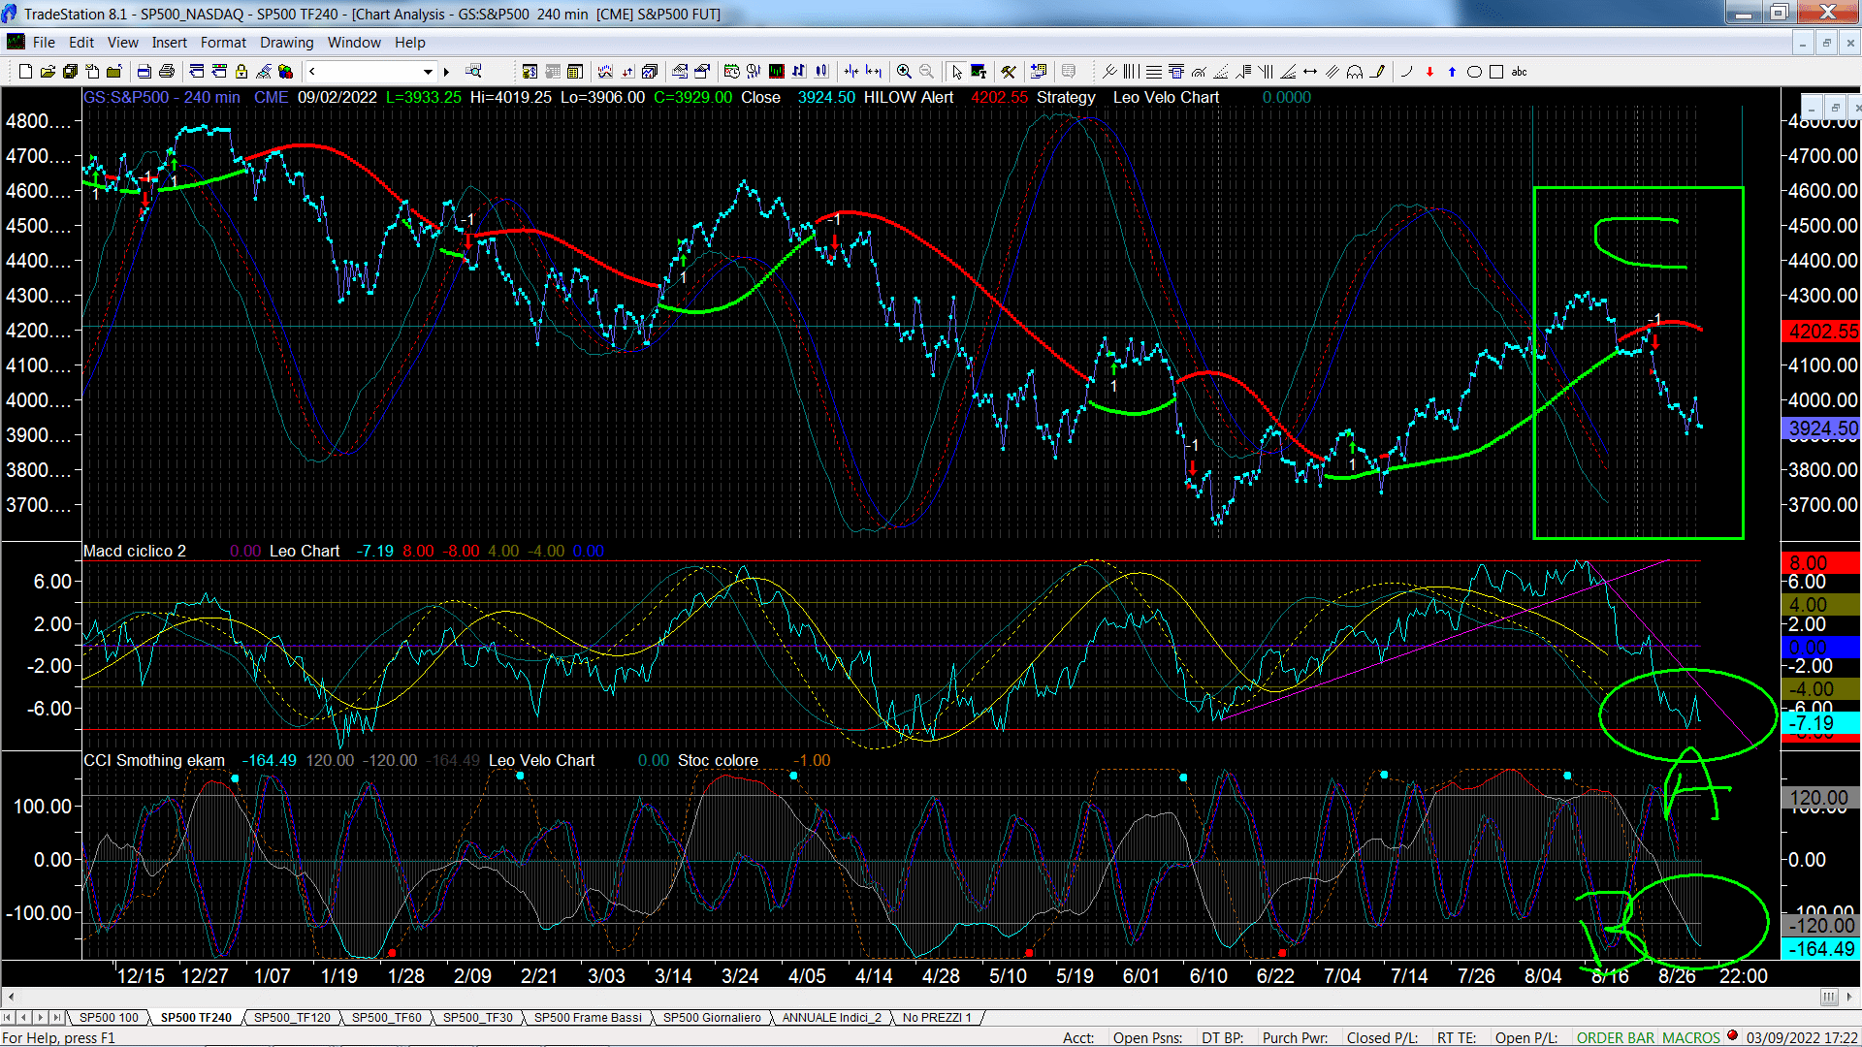Click the padlock lock icon
The width and height of the screenshot is (1862, 1047).
point(241,72)
